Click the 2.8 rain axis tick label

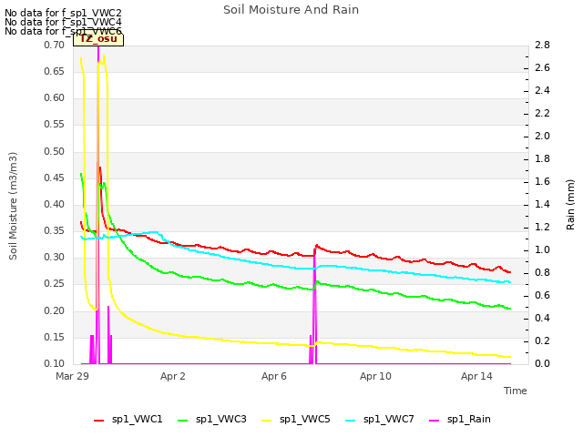pos(542,45)
